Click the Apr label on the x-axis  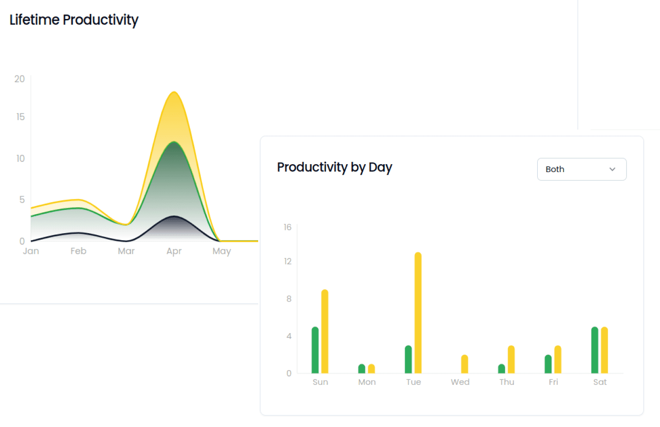(x=174, y=251)
